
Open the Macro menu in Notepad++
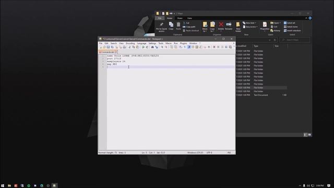point(169,43)
